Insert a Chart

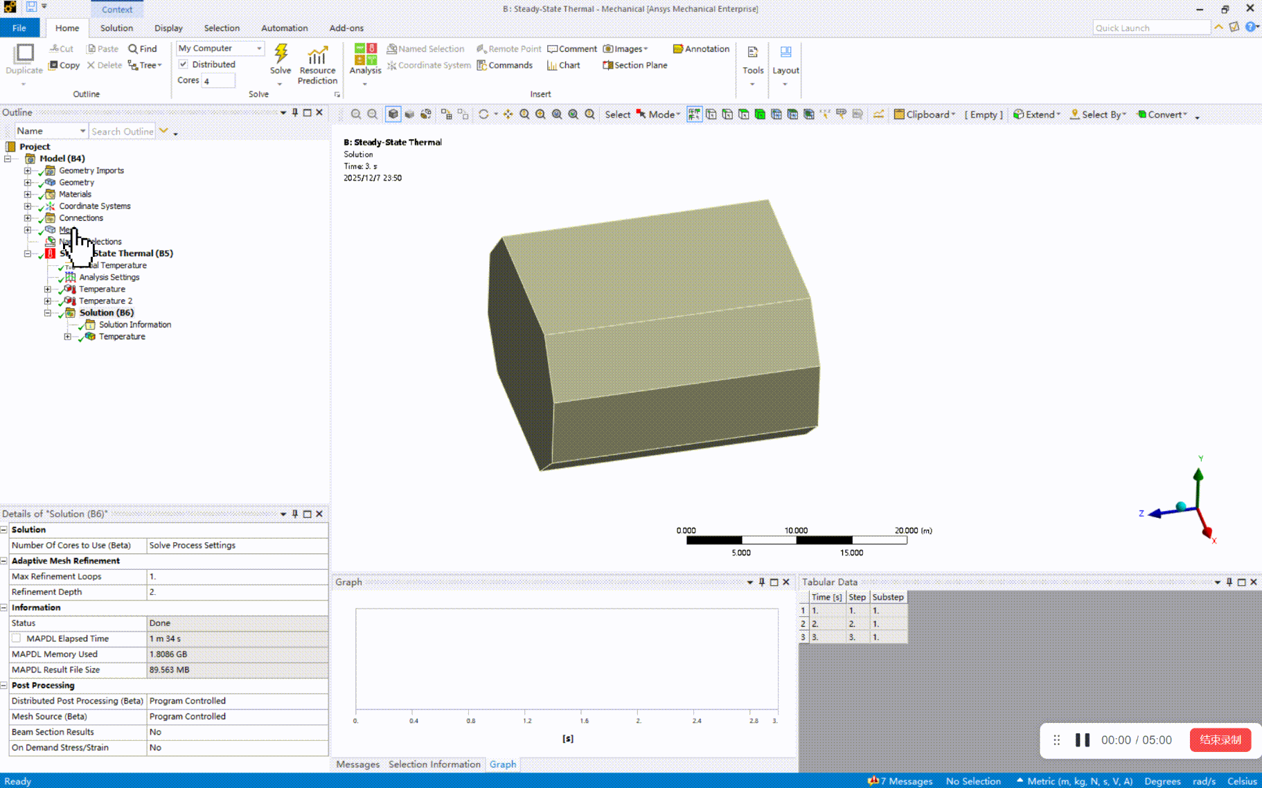(563, 65)
